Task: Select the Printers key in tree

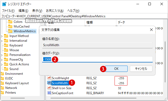Action: click(x=11, y=92)
